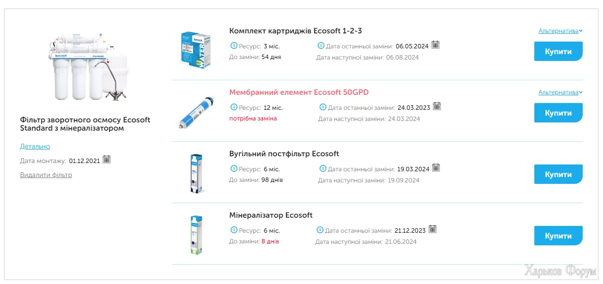The image size is (603, 284).
Task: Open the Детально link
Action: [x=35, y=146]
